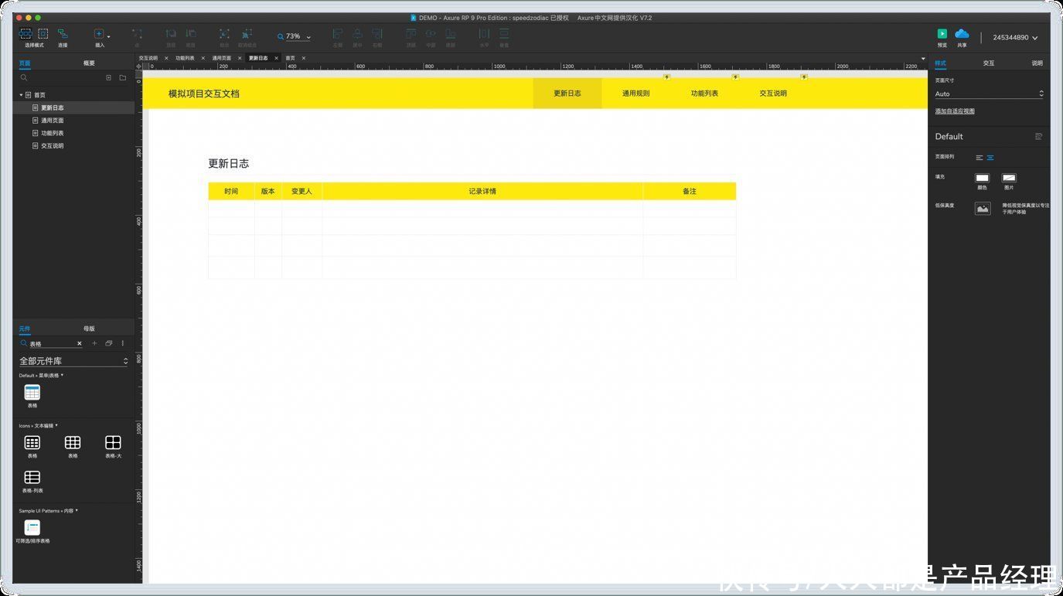Viewport: 1063px width, 596px height.
Task: Switch to the 说明 notes tab
Action: click(1037, 63)
